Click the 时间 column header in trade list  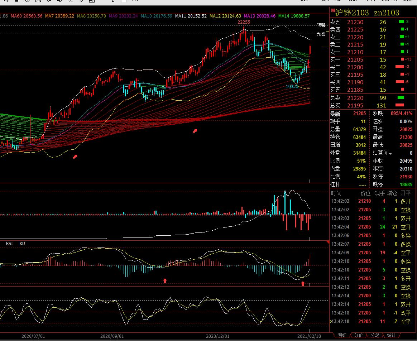336,193
